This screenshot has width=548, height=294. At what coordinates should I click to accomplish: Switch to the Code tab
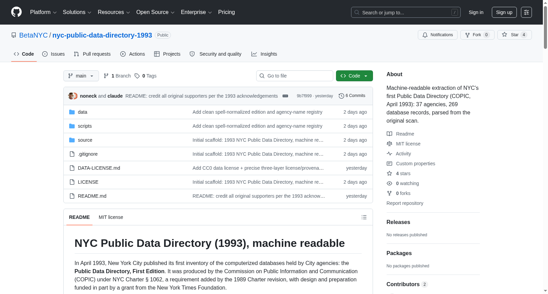[x=24, y=54]
